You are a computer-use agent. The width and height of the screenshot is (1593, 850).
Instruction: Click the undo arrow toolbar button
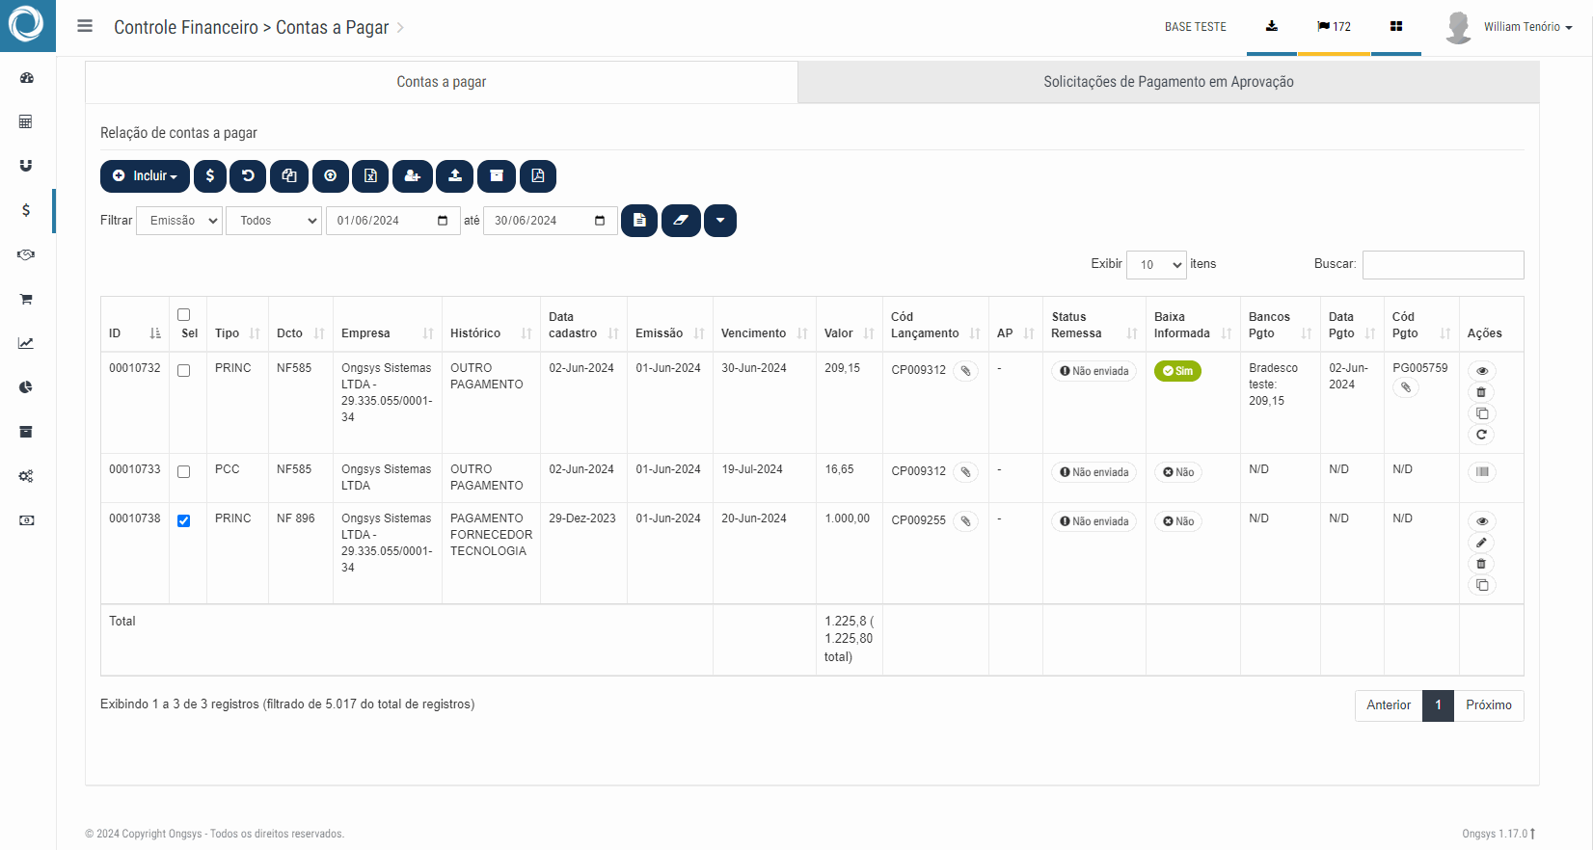pos(248,176)
